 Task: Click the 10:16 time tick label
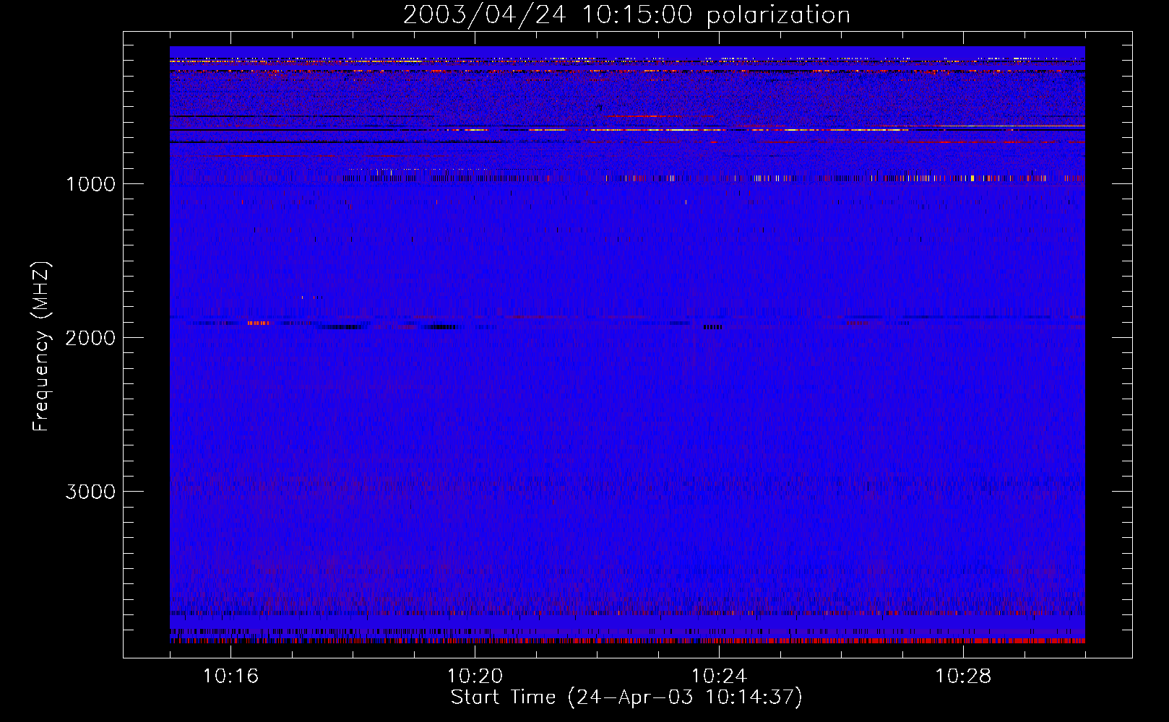[x=230, y=677]
